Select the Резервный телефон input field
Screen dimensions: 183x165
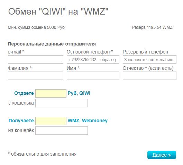click(x=149, y=59)
